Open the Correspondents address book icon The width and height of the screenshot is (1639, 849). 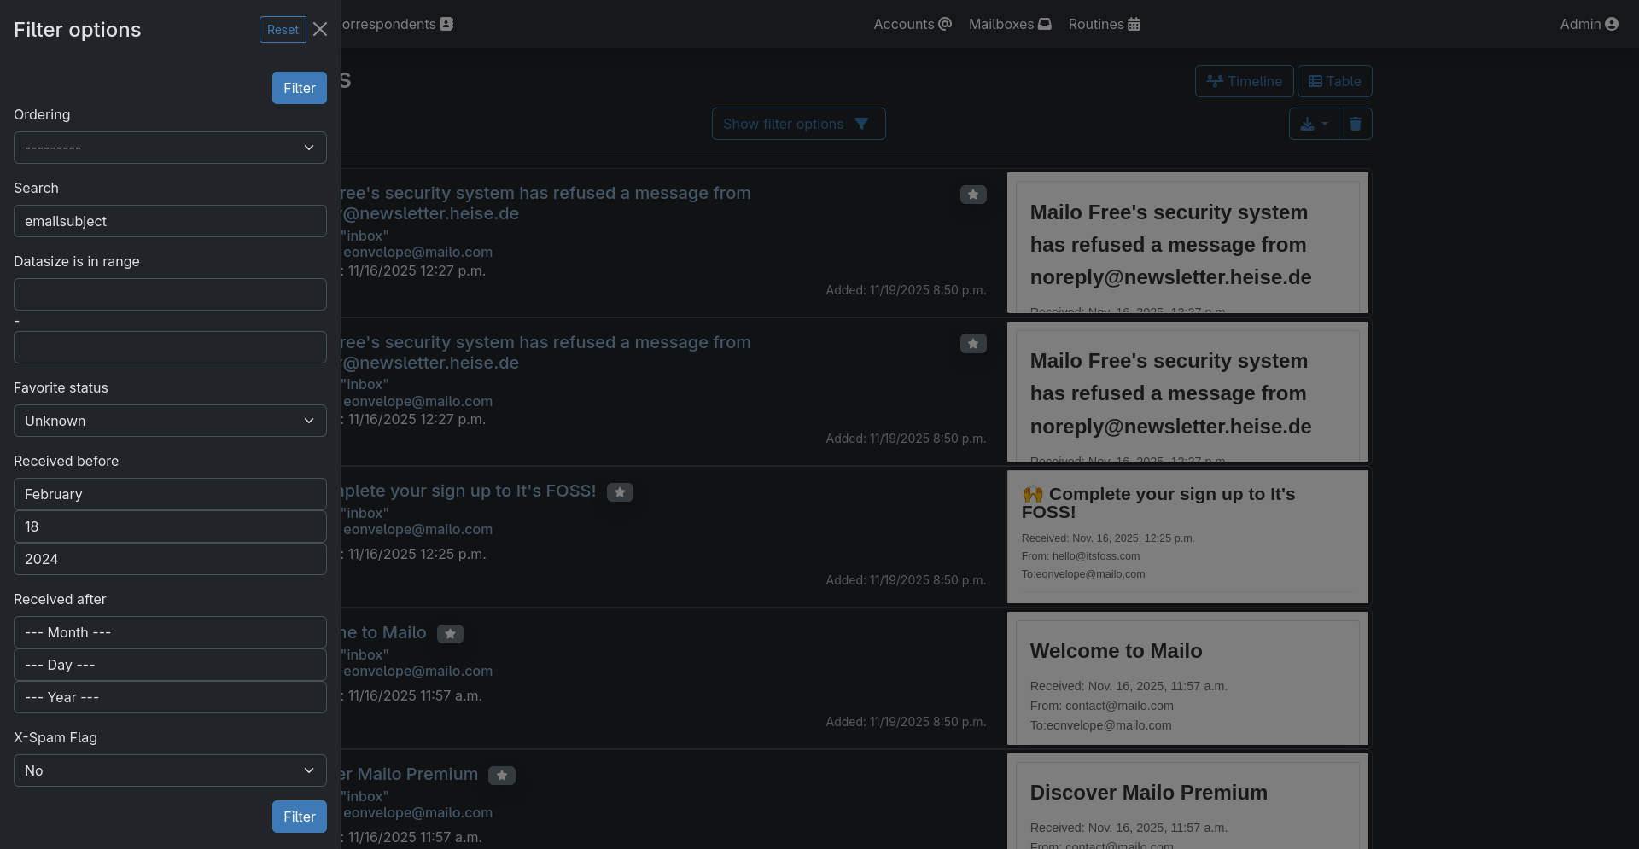(446, 24)
